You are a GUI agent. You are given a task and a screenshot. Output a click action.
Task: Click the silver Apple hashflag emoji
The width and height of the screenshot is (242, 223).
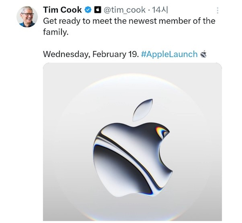click(x=204, y=54)
